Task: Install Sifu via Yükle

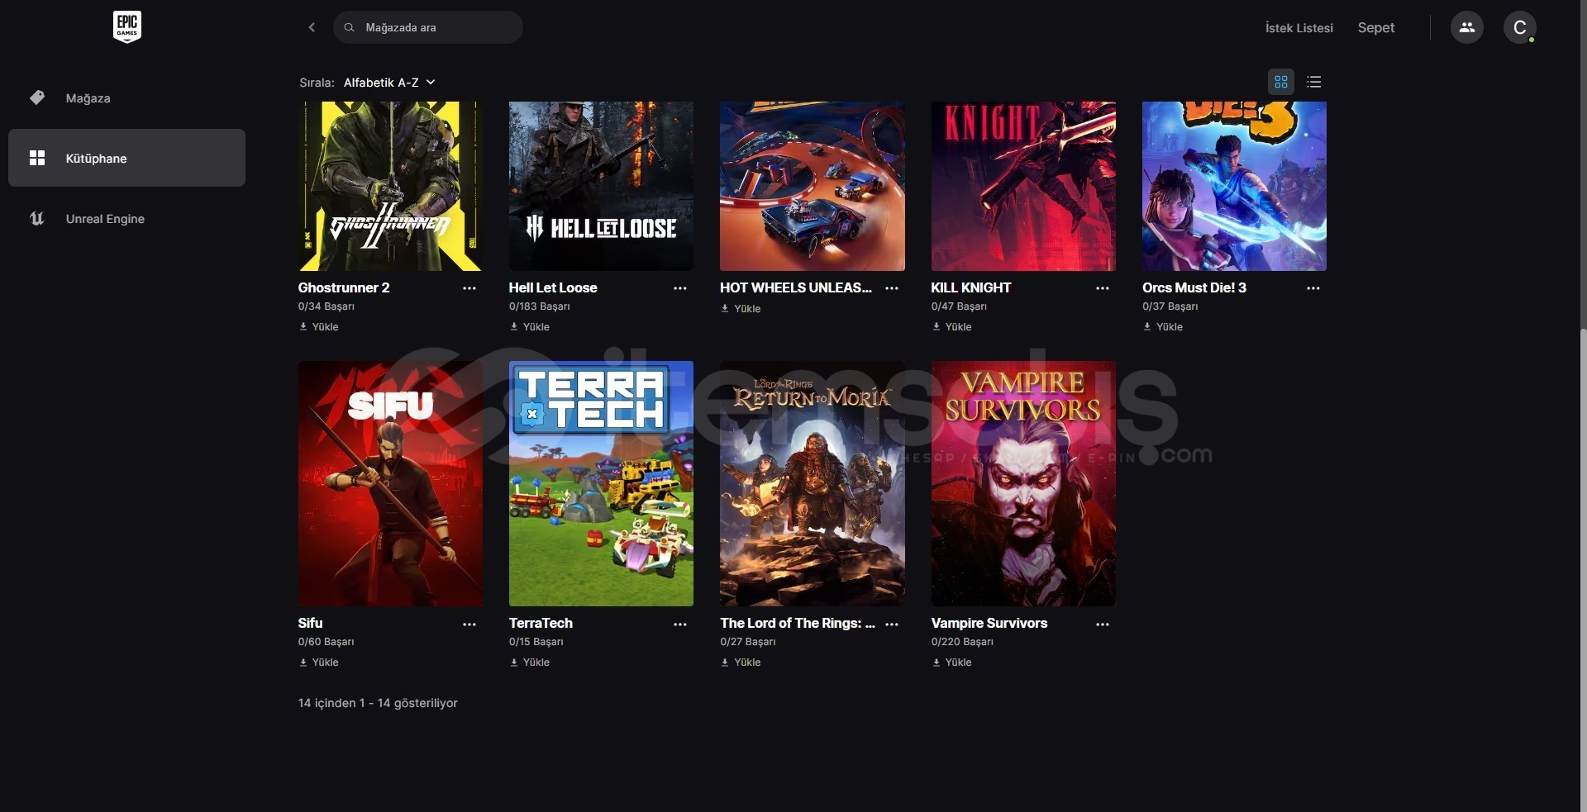Action: [319, 662]
